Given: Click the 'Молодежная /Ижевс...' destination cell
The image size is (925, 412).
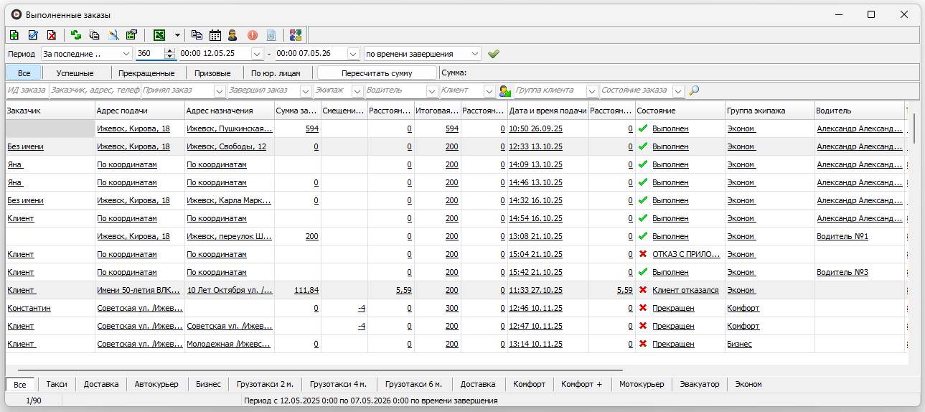Looking at the screenshot, I should [x=230, y=344].
